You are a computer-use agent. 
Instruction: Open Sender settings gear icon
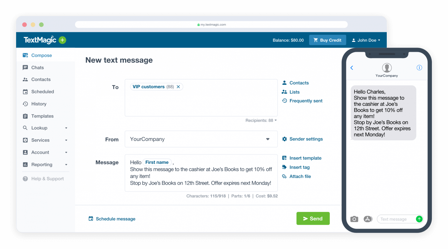(284, 139)
